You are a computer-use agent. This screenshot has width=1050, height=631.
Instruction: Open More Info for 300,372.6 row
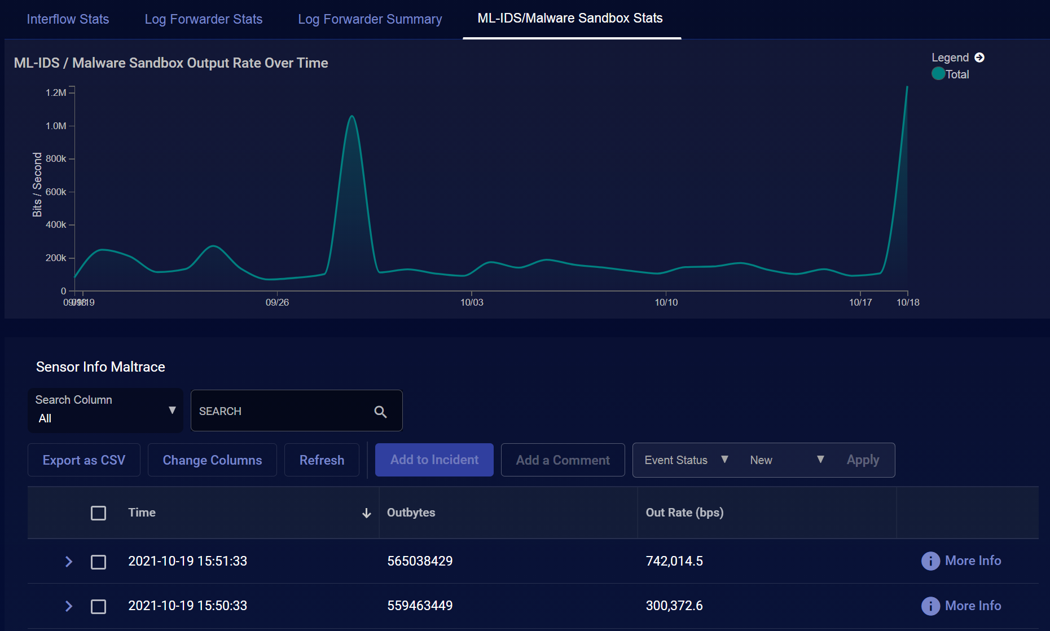[973, 606]
